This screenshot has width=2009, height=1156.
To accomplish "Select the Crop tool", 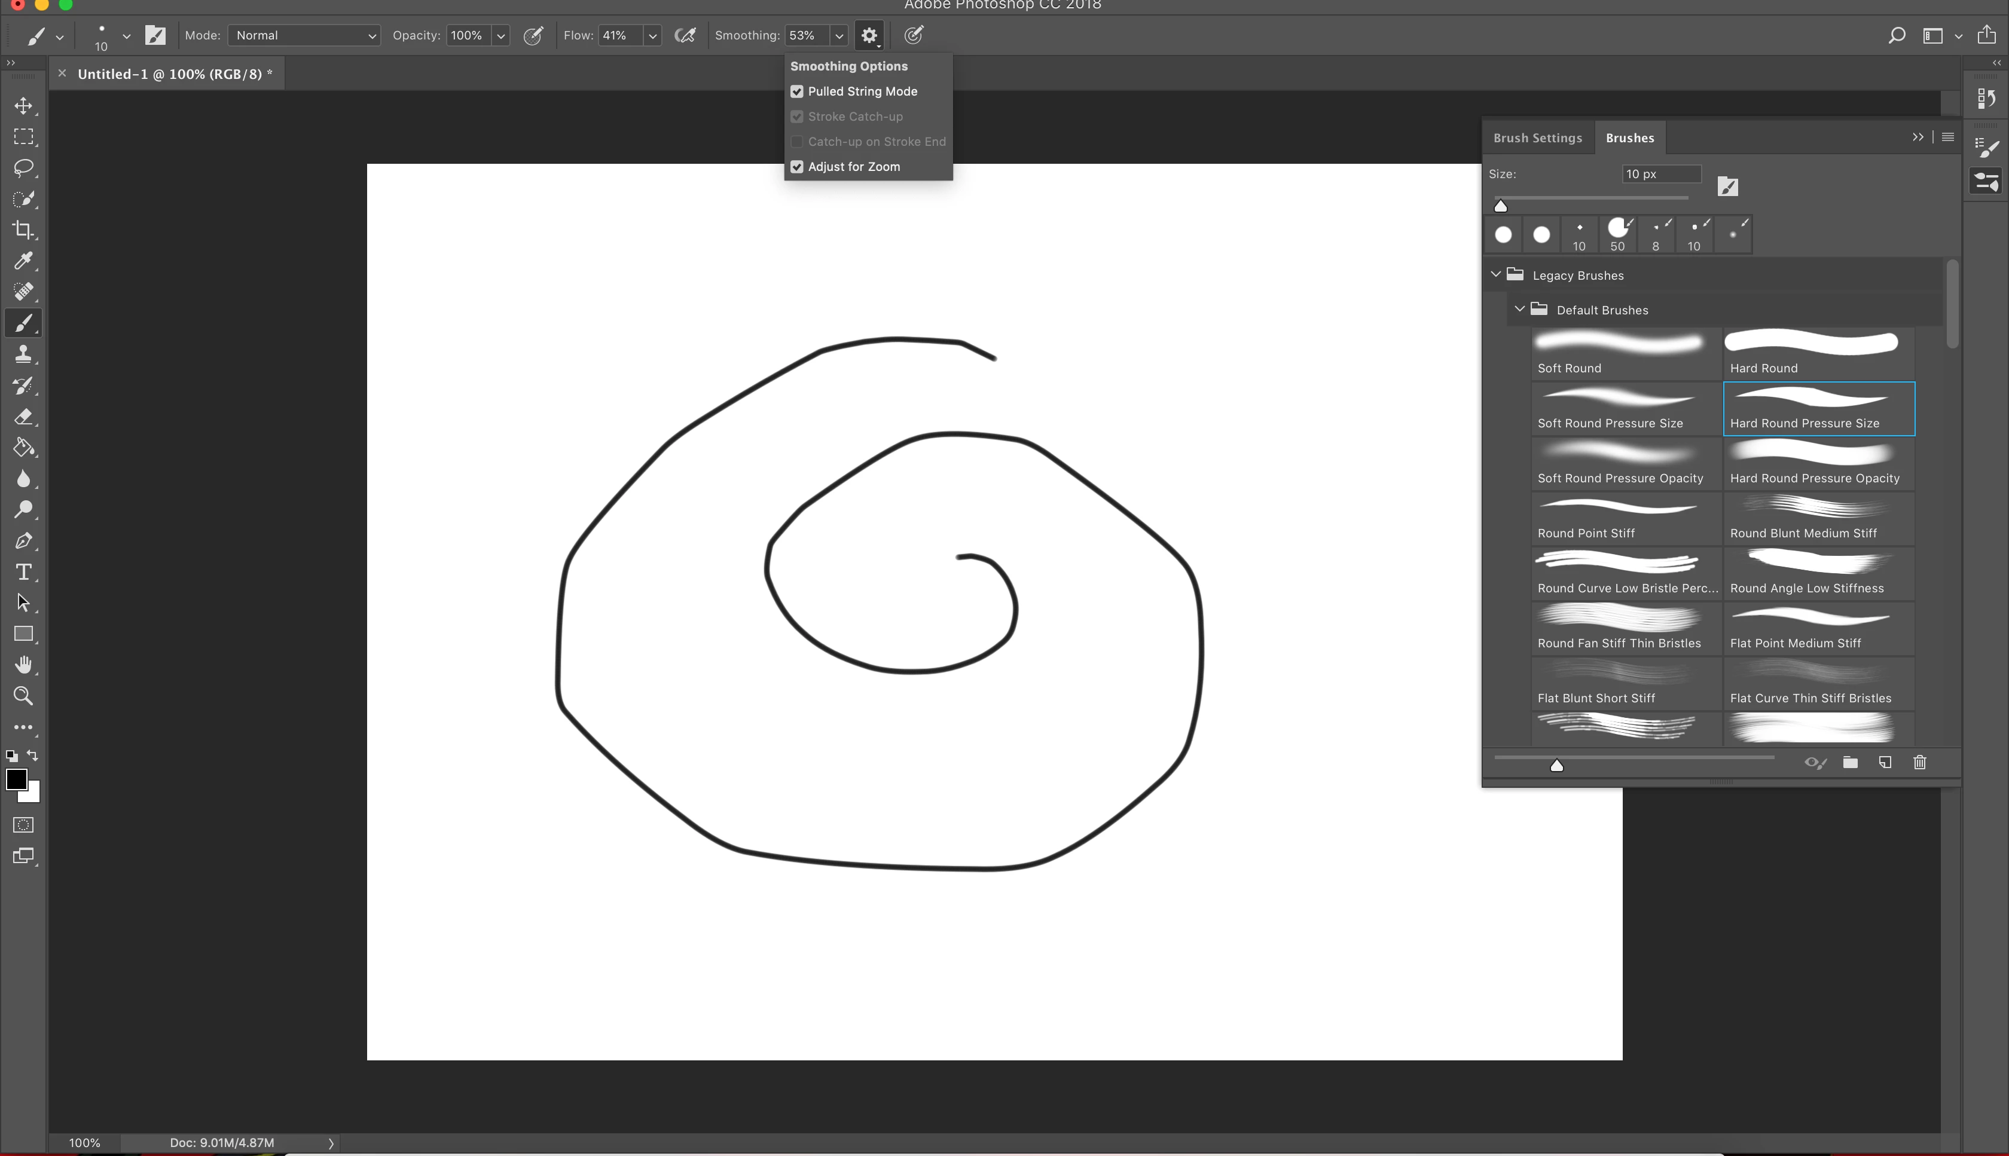I will coord(23,230).
